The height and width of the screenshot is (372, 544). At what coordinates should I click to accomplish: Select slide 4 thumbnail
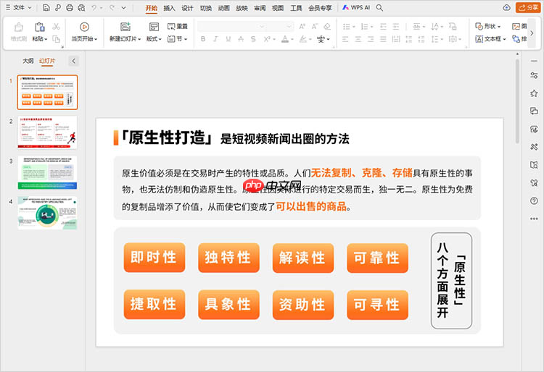[x=48, y=213]
